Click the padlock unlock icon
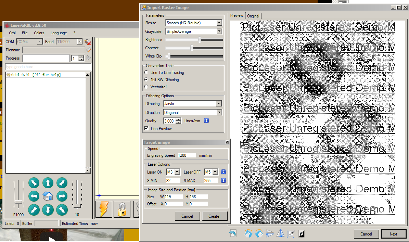The width and height of the screenshot is (409, 242). point(122,209)
